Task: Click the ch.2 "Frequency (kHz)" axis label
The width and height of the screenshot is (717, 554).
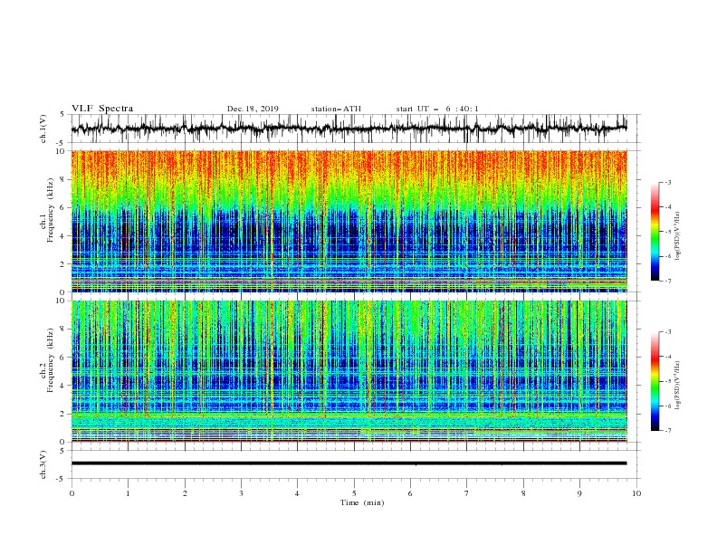Action: [51, 359]
